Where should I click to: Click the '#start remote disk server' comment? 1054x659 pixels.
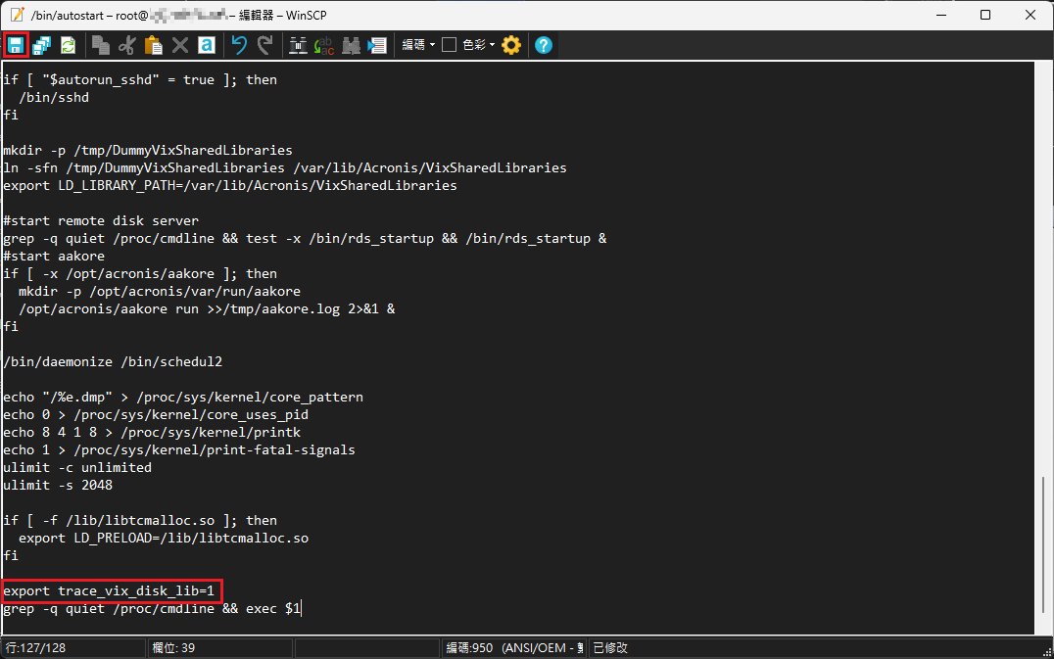[x=101, y=221]
